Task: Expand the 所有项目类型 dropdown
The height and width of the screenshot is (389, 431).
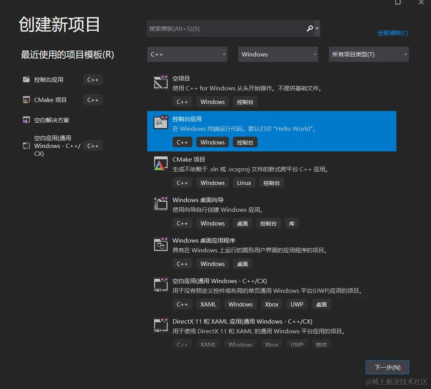Action: [368, 54]
